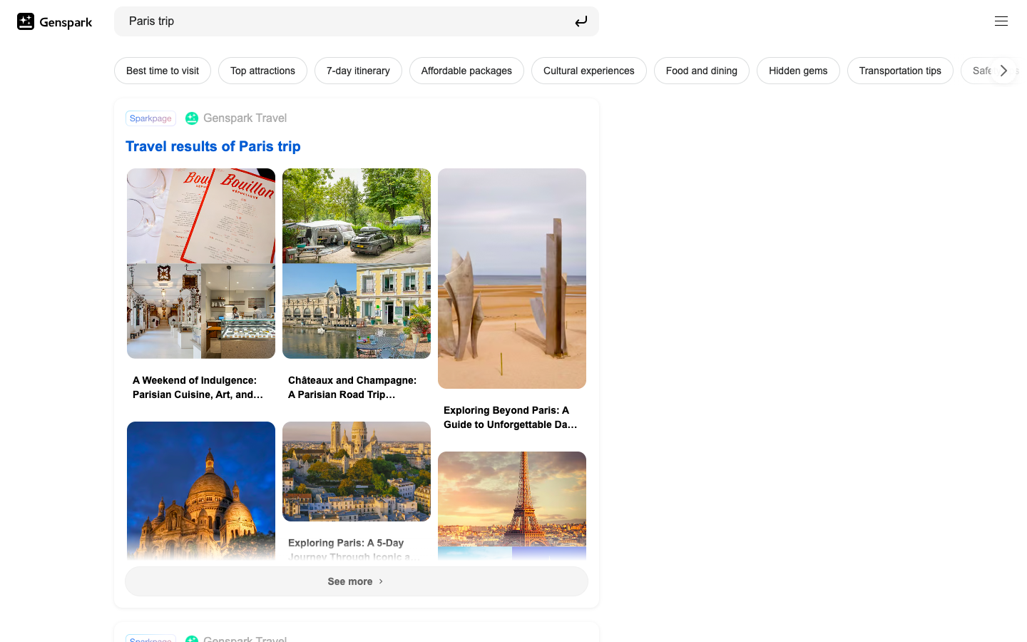Click the Genspark logo icon
Image resolution: width=1027 pixels, height=642 pixels.
tap(26, 21)
